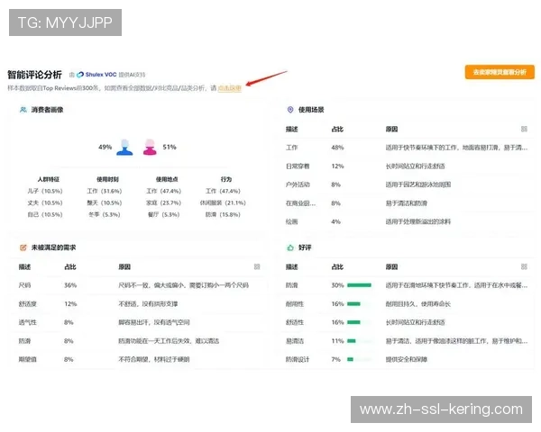The height and width of the screenshot is (432, 541).
Task: Click the Shulex VOC logo icon
Action: 80,75
